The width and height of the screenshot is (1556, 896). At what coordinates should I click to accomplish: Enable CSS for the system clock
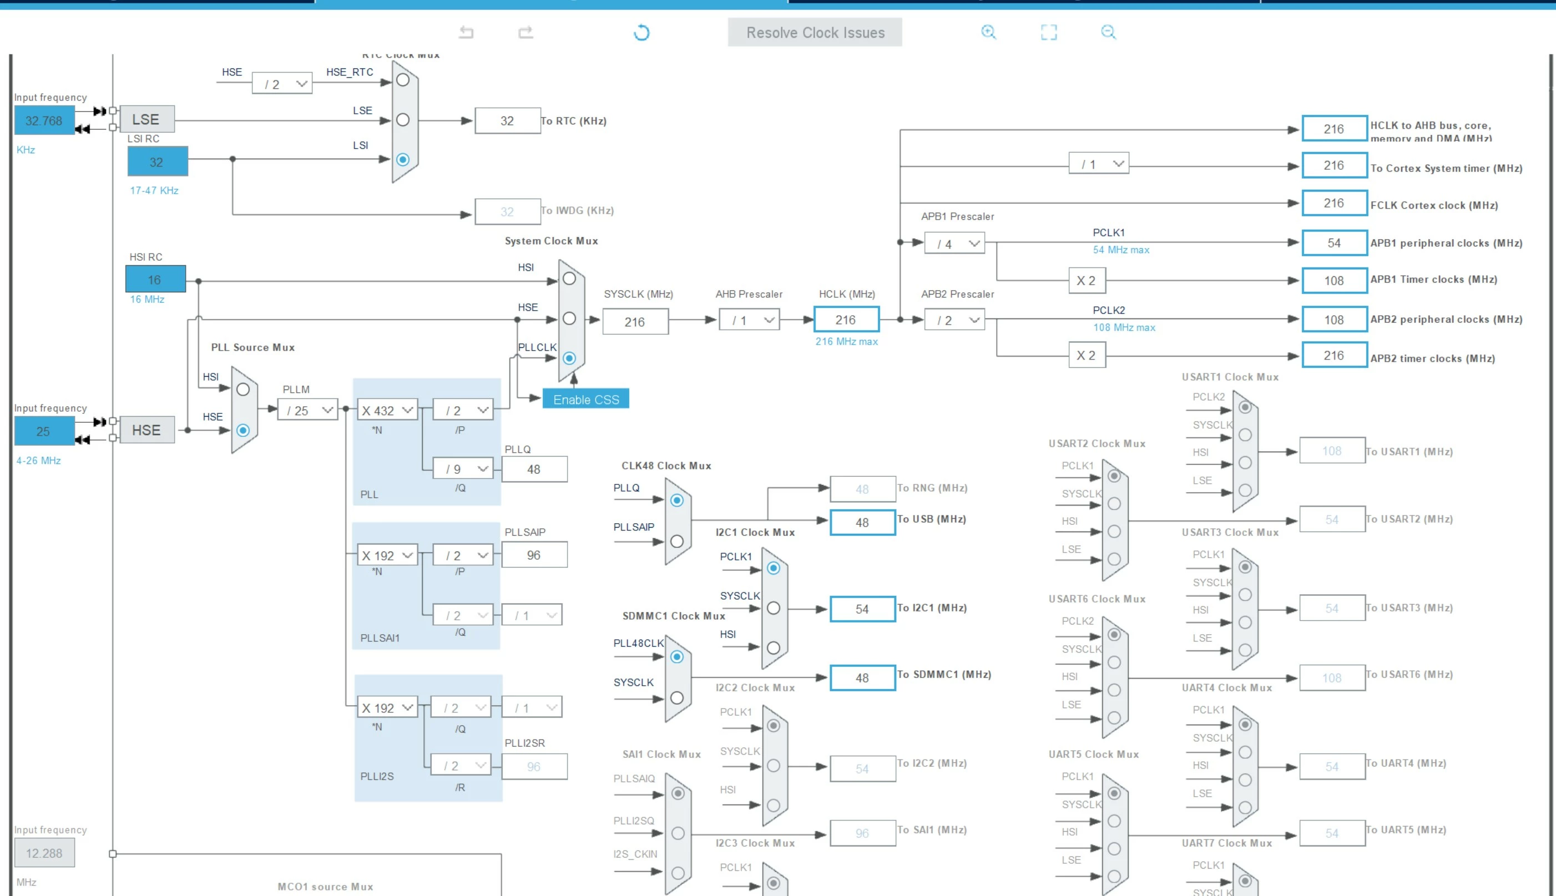(586, 399)
